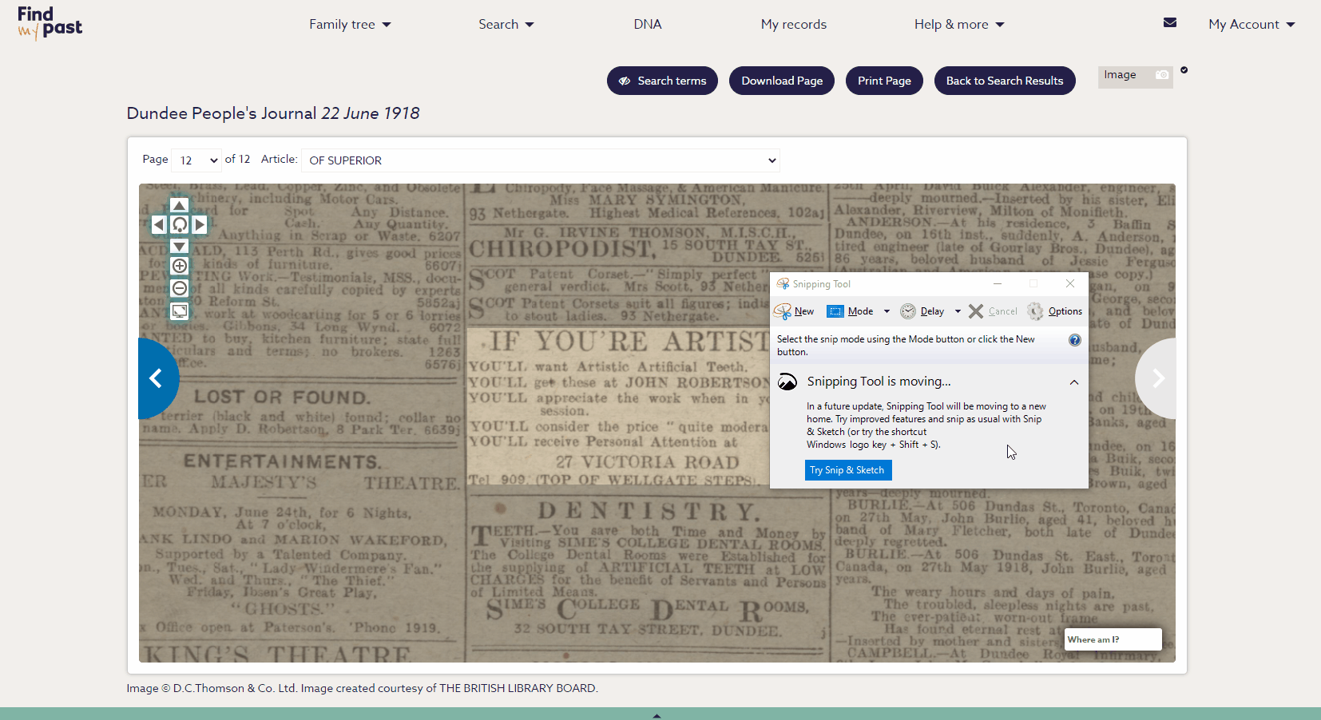This screenshot has height=720, width=1321.
Task: Collapse the Snipping Tool is moving notice
Action: [x=1074, y=382]
